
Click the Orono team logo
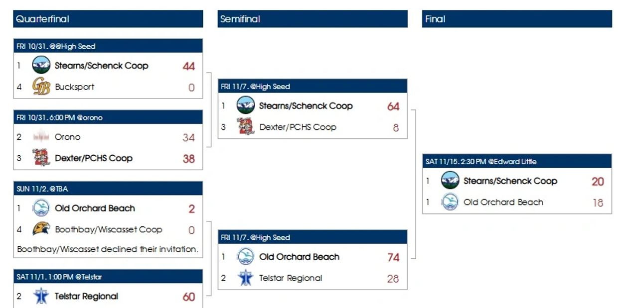click(41, 137)
